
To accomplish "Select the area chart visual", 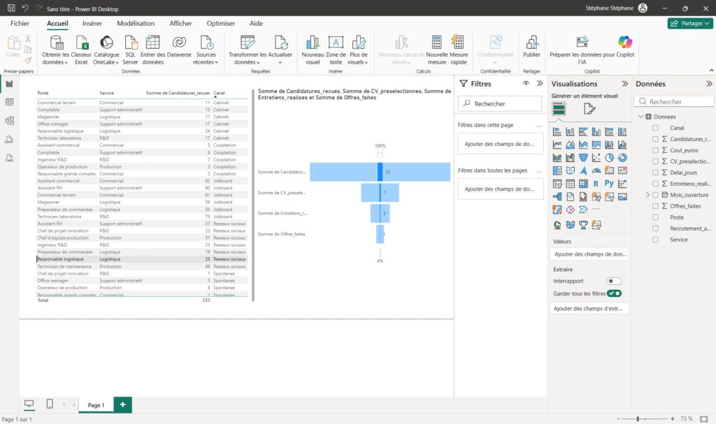I will [571, 145].
